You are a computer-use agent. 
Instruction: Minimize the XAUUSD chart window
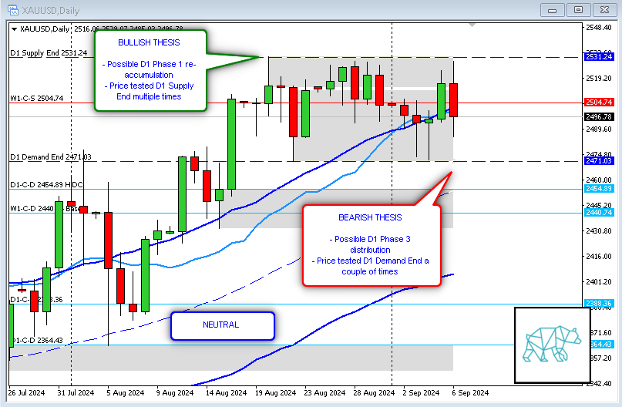pyautogui.click(x=552, y=9)
